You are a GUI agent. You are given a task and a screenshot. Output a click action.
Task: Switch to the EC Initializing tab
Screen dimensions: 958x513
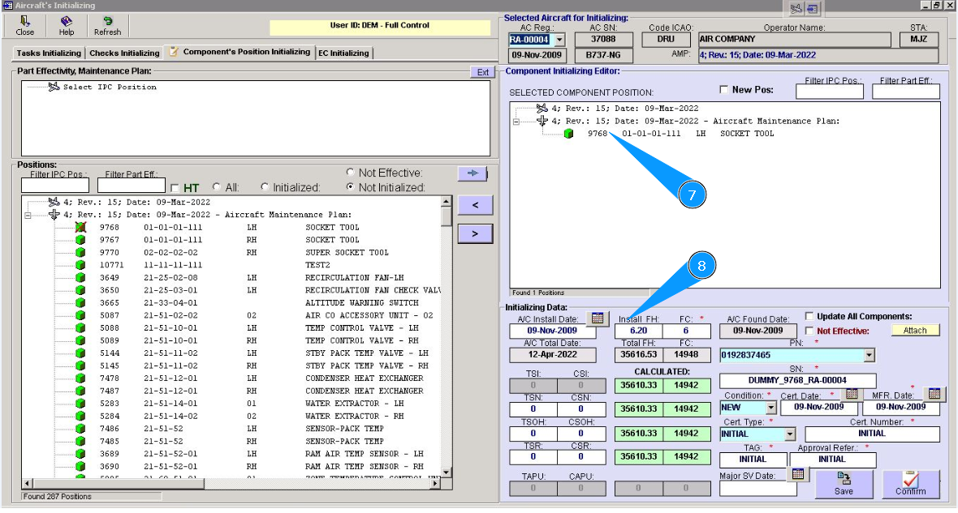[343, 53]
